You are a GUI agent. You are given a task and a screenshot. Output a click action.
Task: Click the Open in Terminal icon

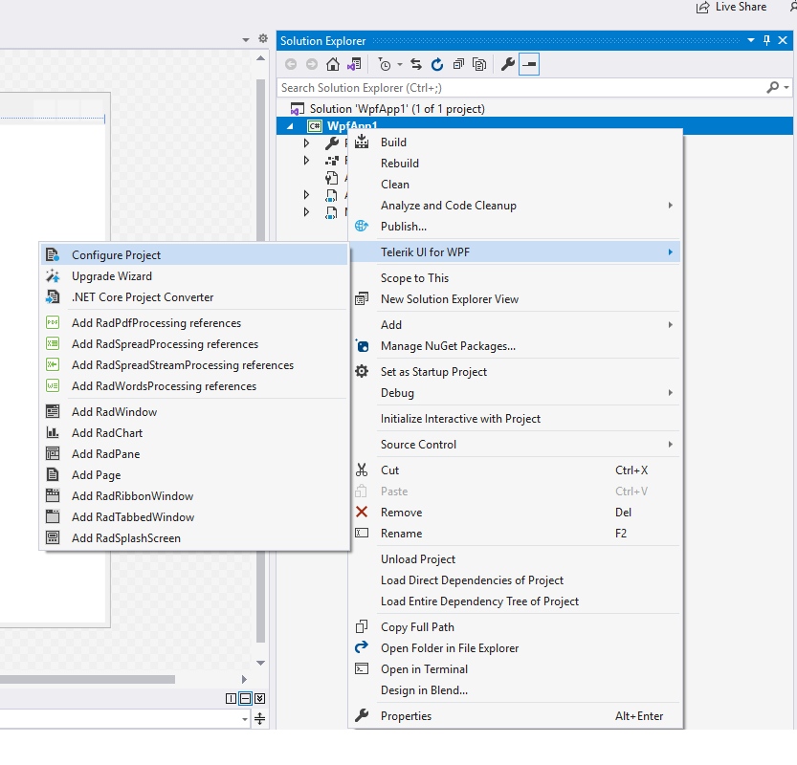pos(362,668)
